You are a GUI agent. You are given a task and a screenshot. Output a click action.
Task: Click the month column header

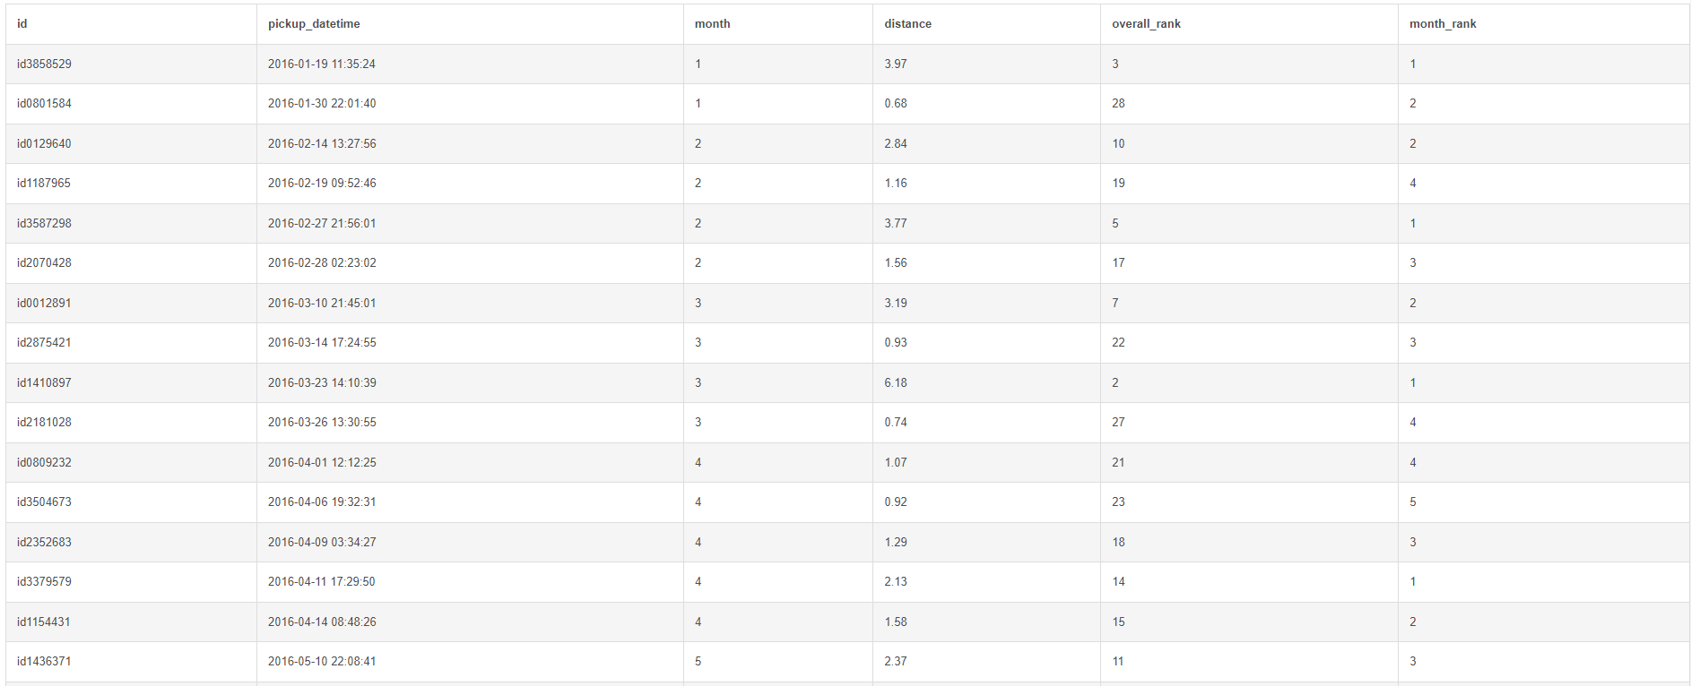point(712,24)
